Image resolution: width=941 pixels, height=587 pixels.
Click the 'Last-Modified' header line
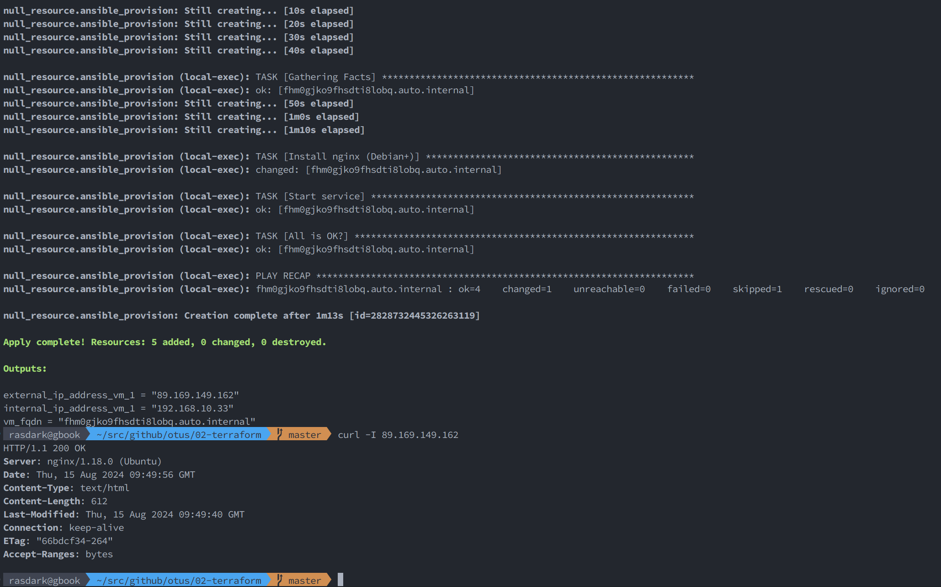coord(124,514)
